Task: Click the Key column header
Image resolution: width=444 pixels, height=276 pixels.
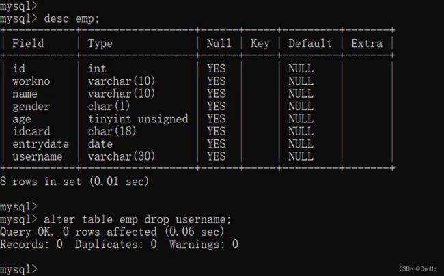Action: [260, 44]
